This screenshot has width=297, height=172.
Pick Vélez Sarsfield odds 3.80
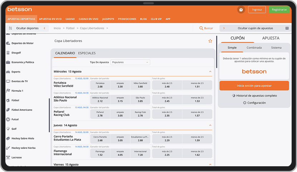tap(140, 85)
